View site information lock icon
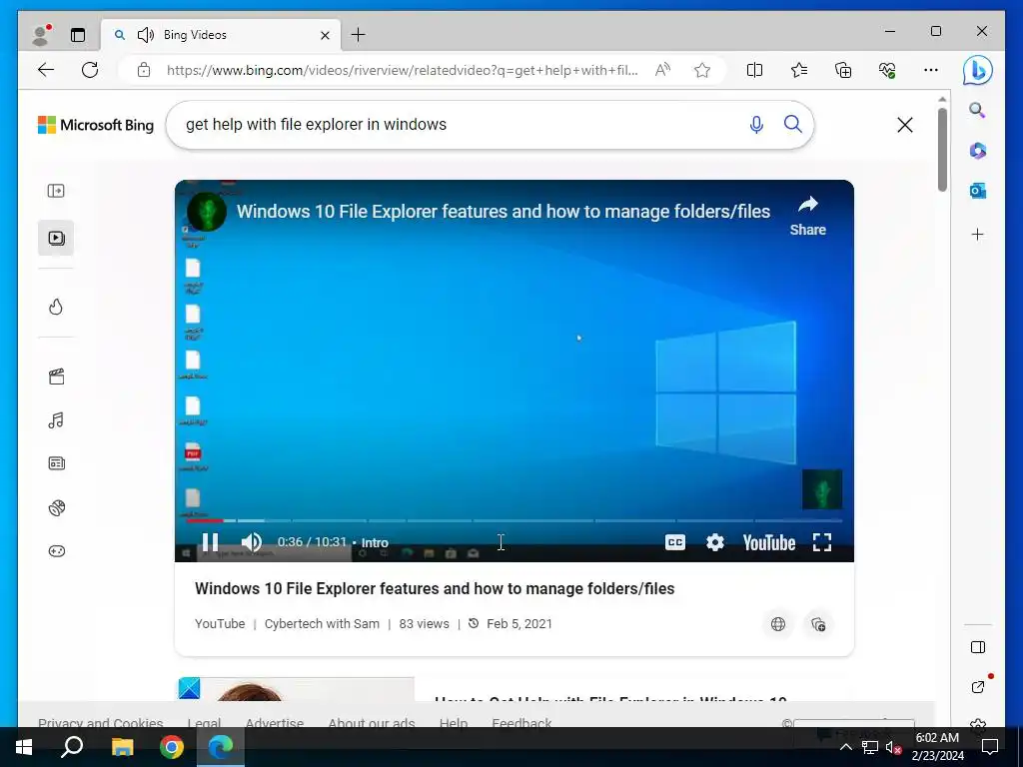This screenshot has width=1023, height=767. click(x=144, y=70)
